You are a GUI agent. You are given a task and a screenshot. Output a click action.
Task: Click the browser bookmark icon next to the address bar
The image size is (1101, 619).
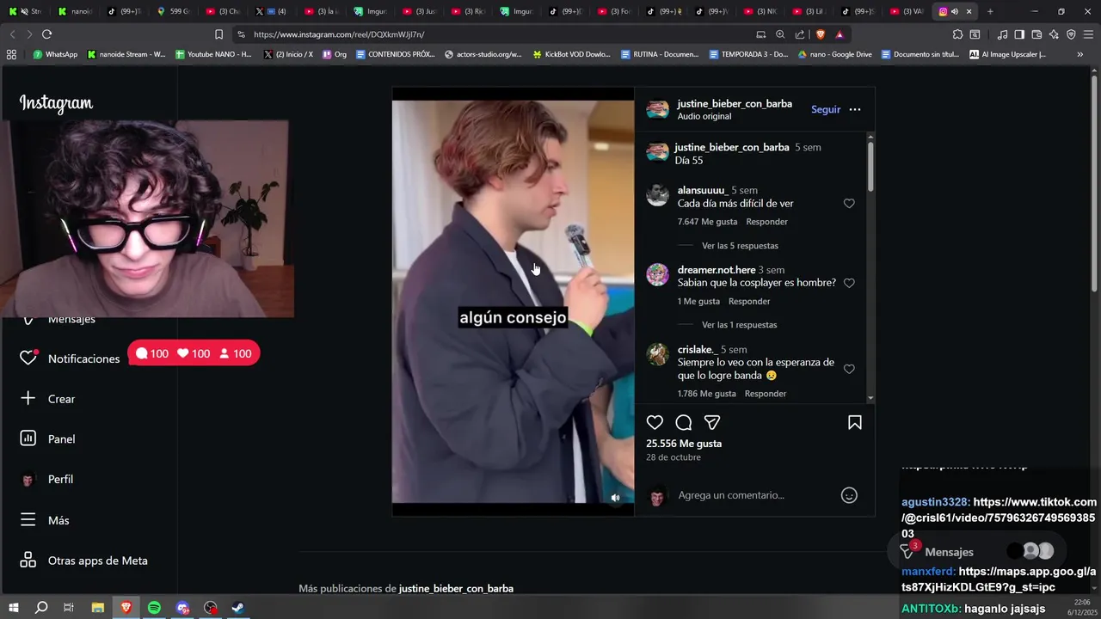coord(218,34)
